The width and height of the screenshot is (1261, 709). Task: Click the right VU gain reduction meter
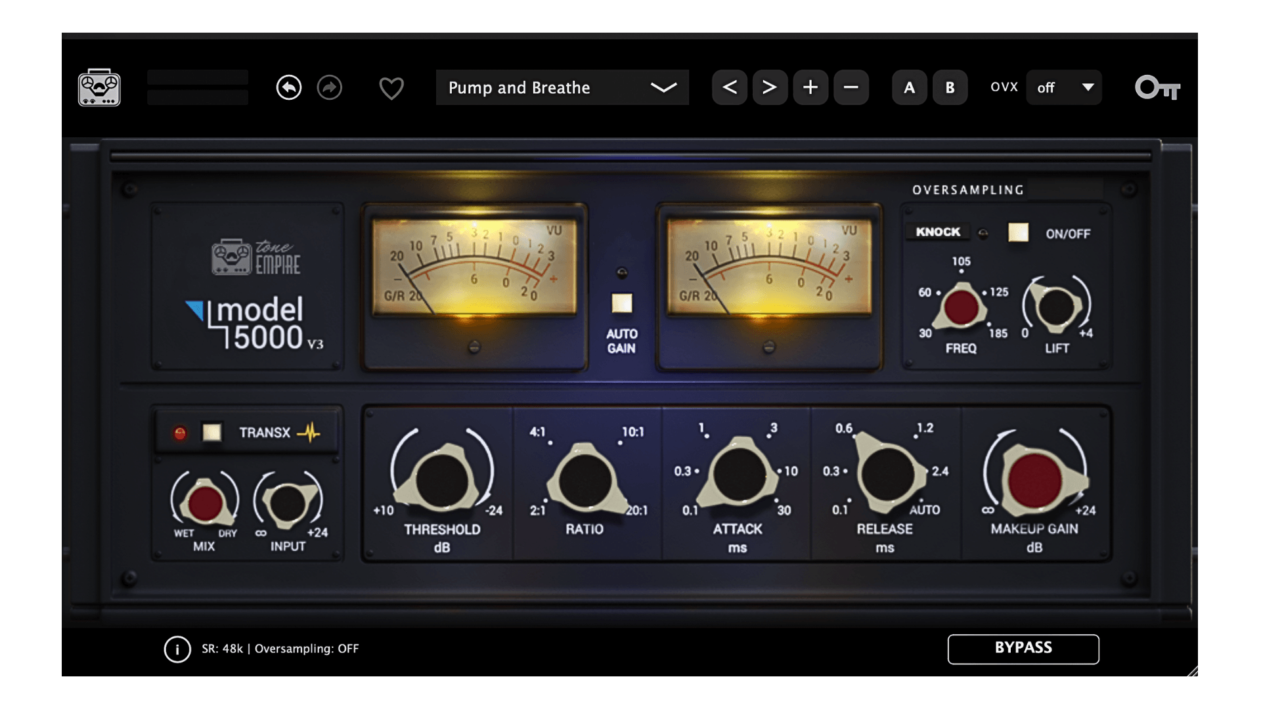(x=769, y=267)
